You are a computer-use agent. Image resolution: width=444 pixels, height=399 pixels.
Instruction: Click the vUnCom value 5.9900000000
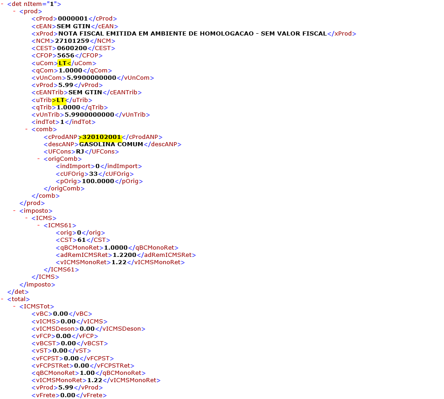coord(91,78)
